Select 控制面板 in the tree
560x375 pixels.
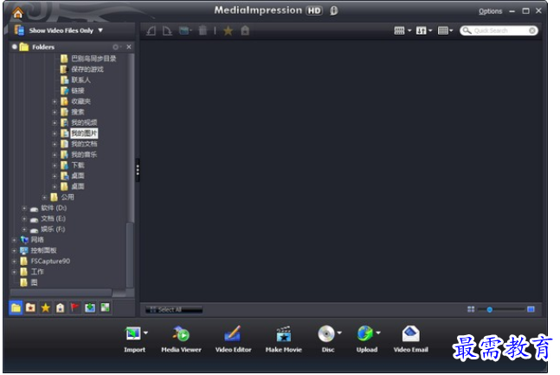point(43,250)
